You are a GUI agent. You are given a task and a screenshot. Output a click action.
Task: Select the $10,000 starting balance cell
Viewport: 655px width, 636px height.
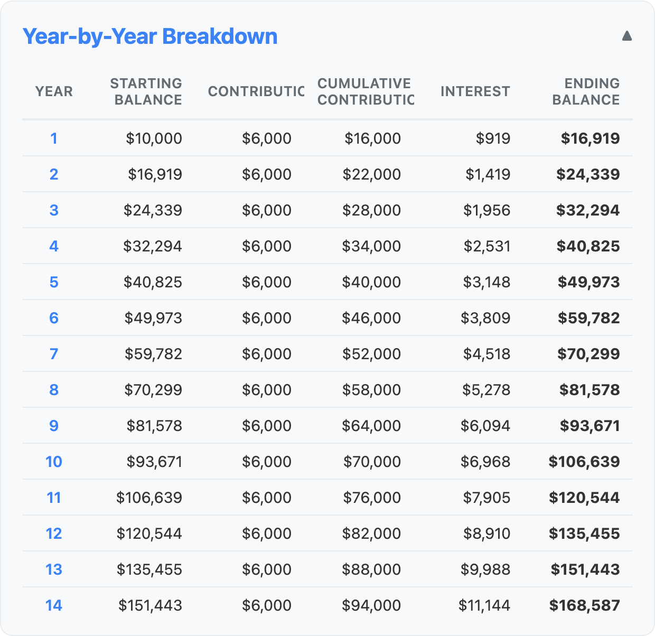[153, 138]
